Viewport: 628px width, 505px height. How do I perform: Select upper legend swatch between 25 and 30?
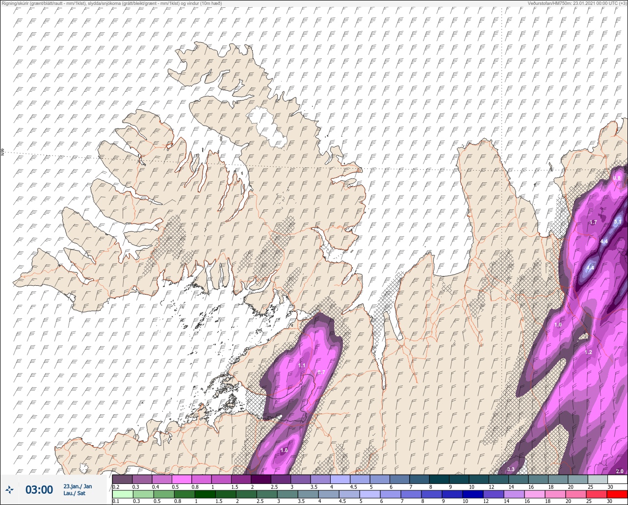(x=598, y=479)
